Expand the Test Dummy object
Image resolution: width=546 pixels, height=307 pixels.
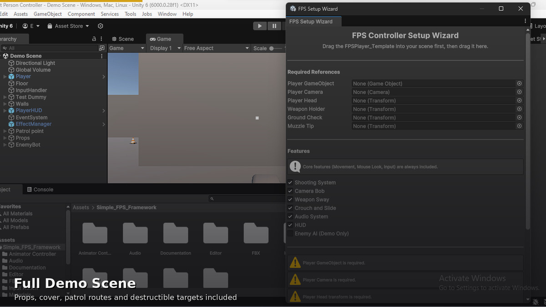[x=5, y=97]
